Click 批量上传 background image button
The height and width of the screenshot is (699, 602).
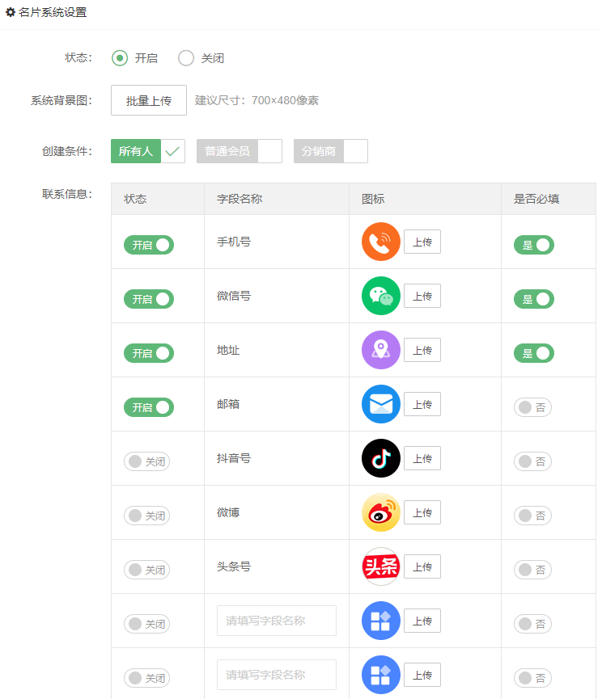point(149,100)
